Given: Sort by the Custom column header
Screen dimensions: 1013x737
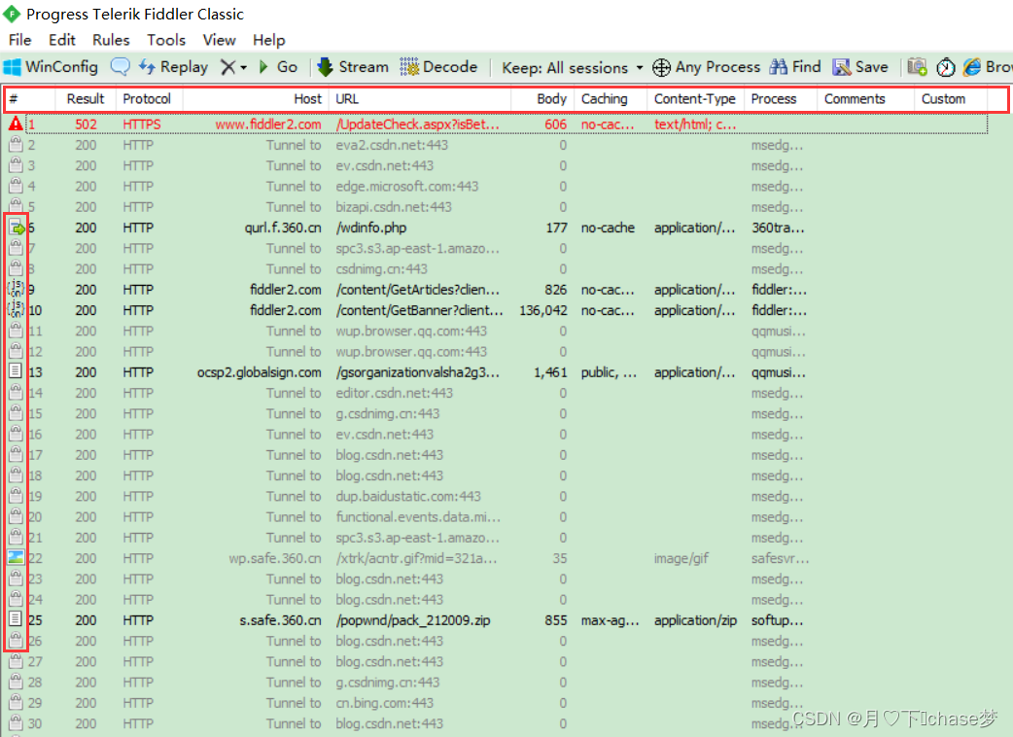Looking at the screenshot, I should click(x=951, y=99).
